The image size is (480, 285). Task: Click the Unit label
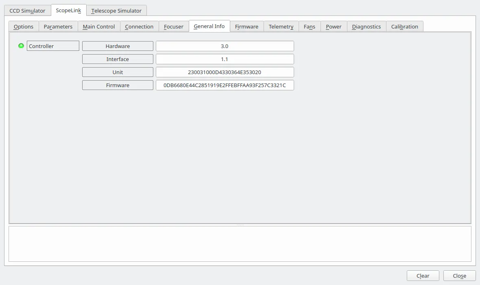click(118, 72)
